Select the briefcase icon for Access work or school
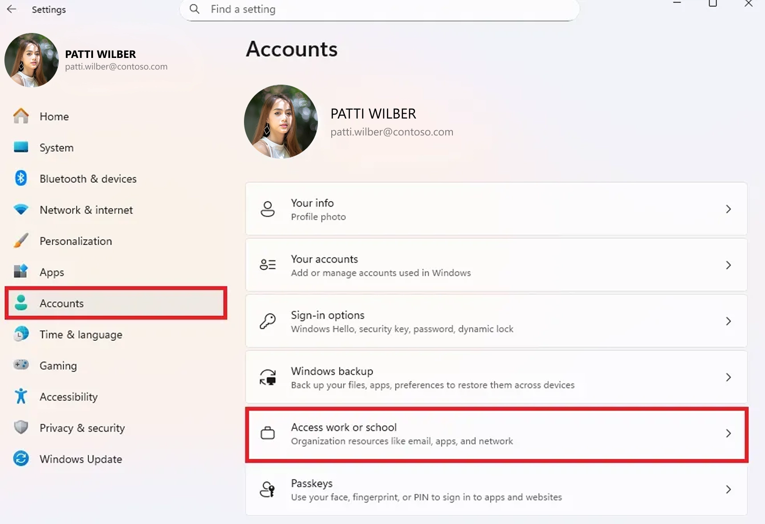The image size is (765, 524). 268,433
